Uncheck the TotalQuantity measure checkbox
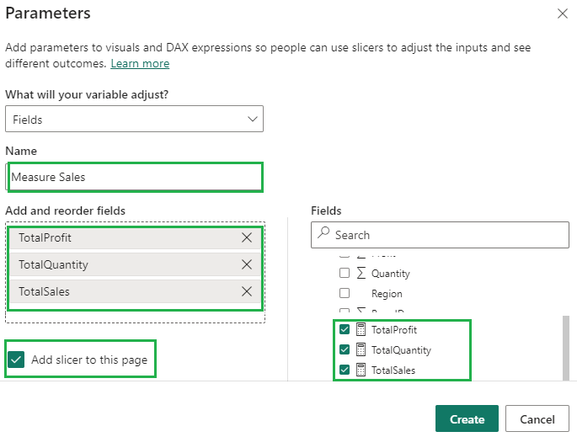The height and width of the screenshot is (437, 577). coord(345,349)
